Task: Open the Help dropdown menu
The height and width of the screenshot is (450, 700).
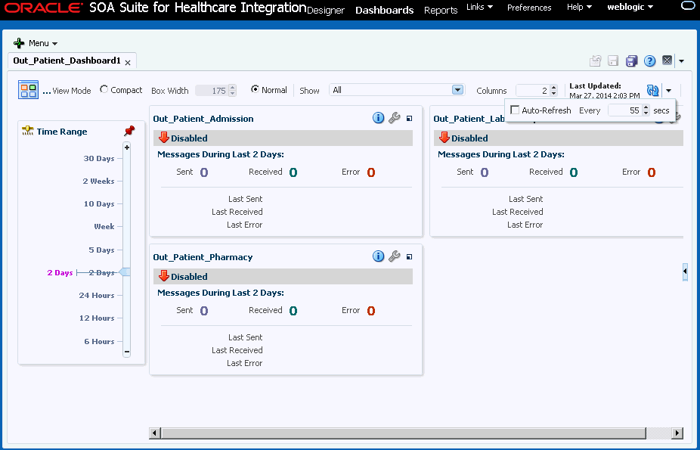Action: coord(579,7)
